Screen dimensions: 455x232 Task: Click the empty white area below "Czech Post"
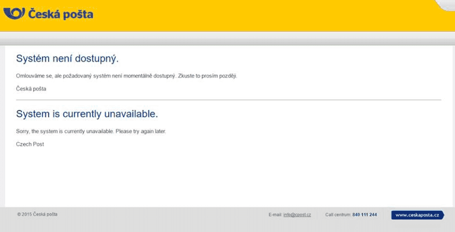click(x=227, y=177)
